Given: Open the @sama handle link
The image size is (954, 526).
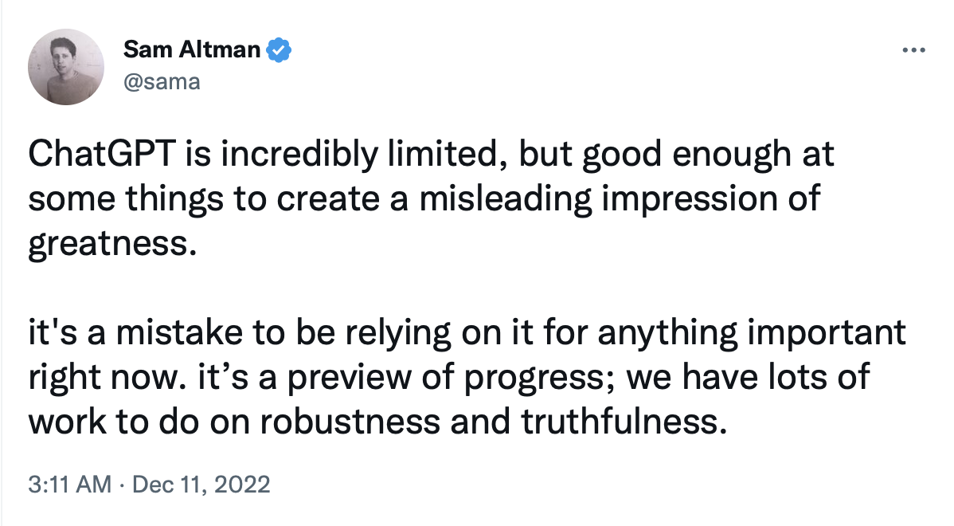Looking at the screenshot, I should (x=161, y=81).
